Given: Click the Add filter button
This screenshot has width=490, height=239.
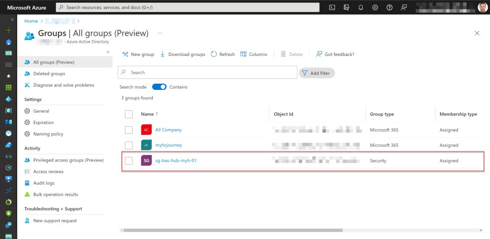Looking at the screenshot, I should [317, 73].
